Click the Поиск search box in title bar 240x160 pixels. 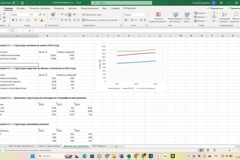pyautogui.click(x=122, y=3)
